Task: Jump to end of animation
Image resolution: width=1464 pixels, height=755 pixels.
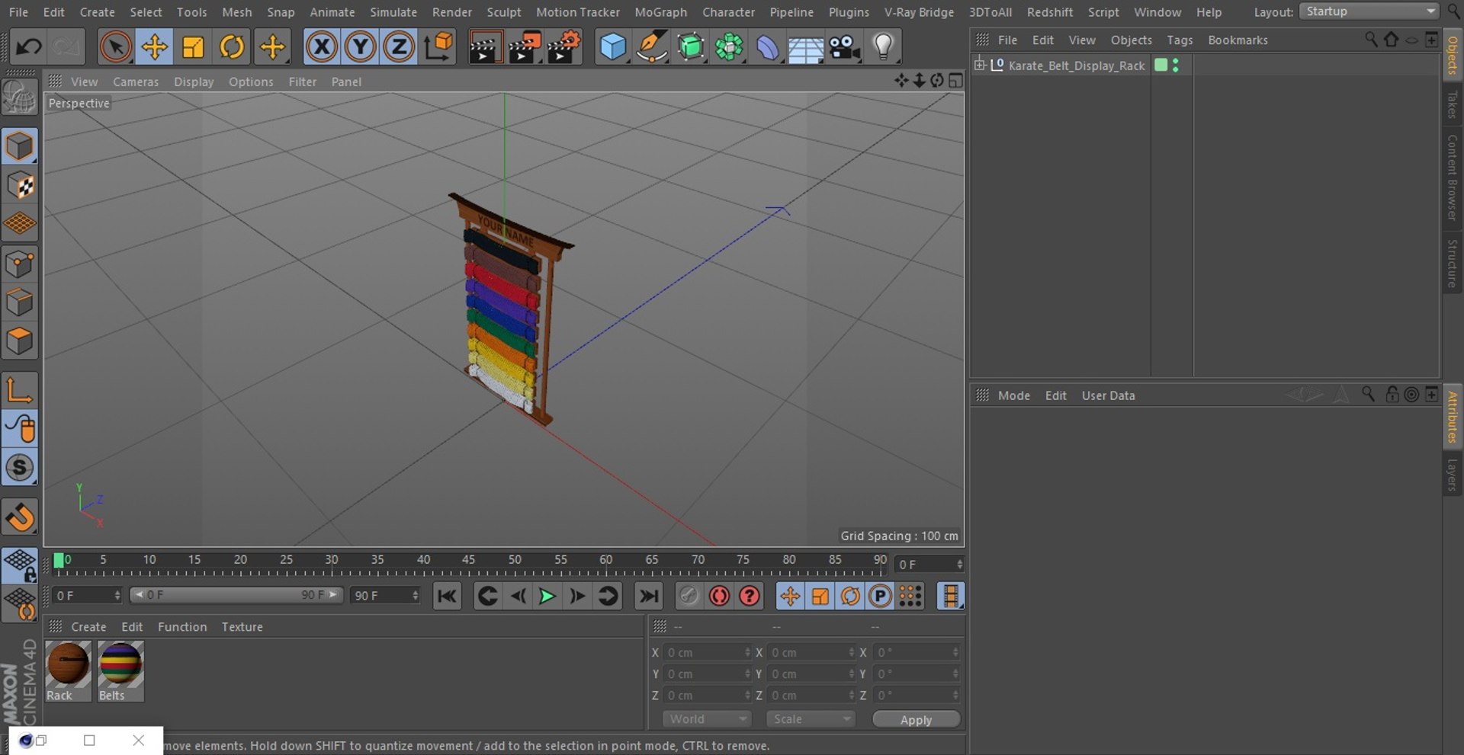Action: pos(649,596)
